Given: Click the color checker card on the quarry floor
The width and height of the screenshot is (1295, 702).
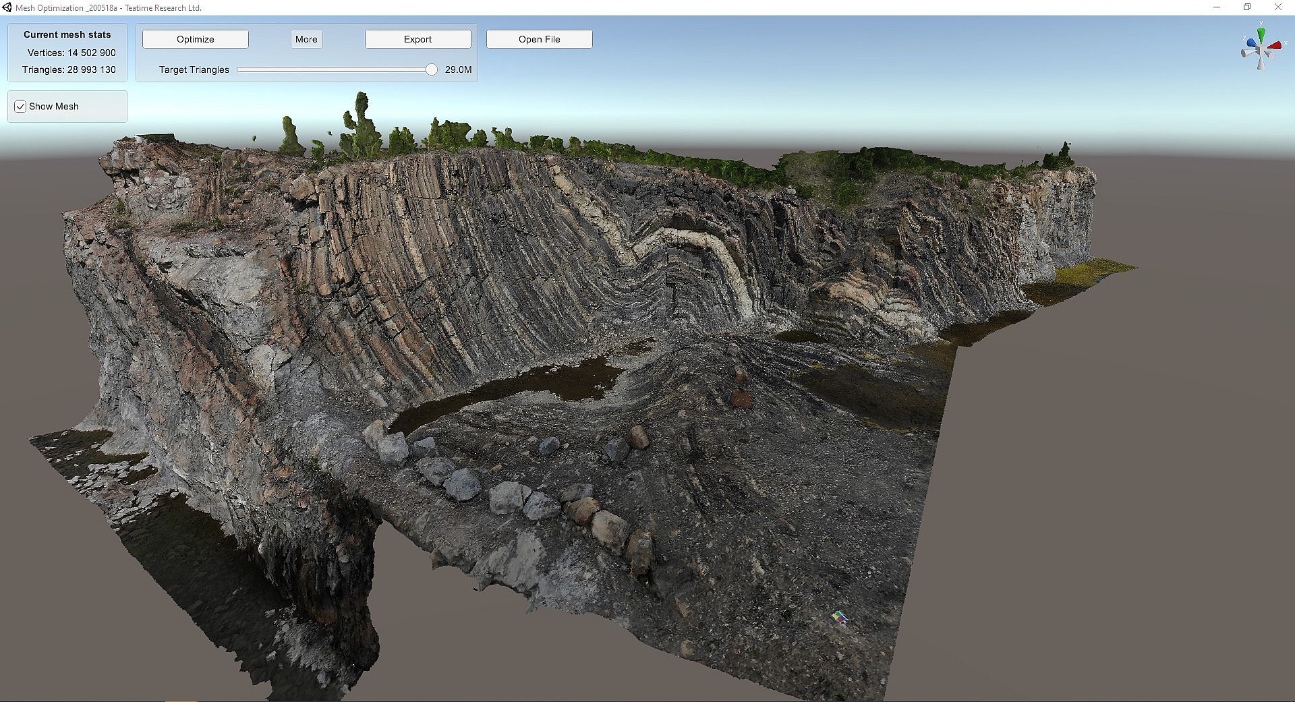Looking at the screenshot, I should [839, 617].
